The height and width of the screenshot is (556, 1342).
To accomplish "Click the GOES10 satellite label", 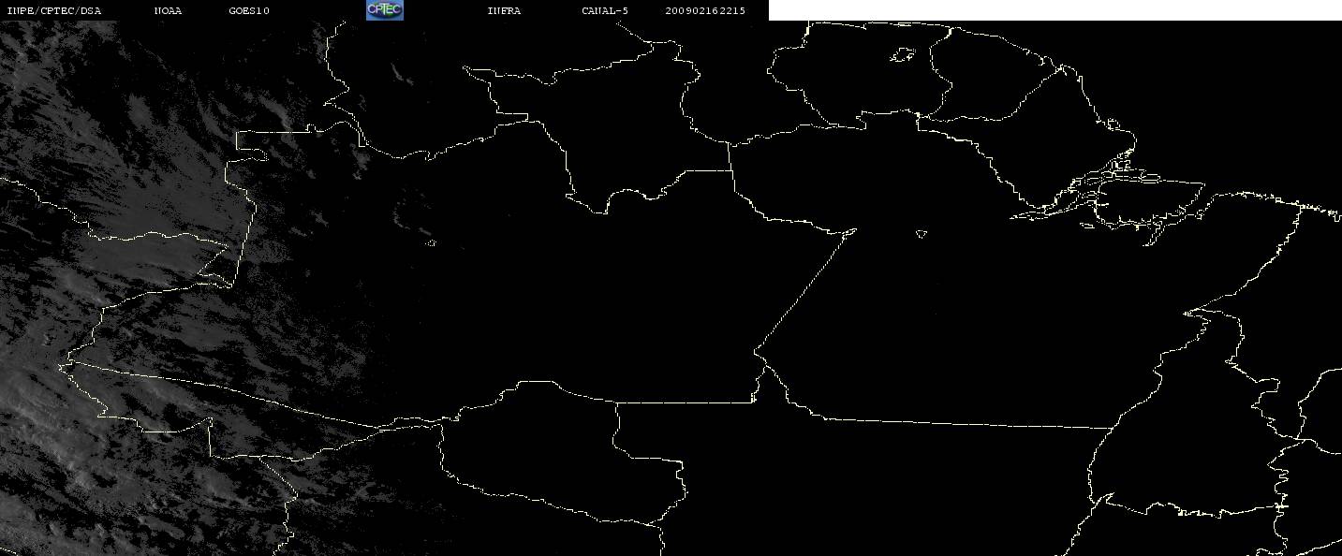I will coord(249,11).
